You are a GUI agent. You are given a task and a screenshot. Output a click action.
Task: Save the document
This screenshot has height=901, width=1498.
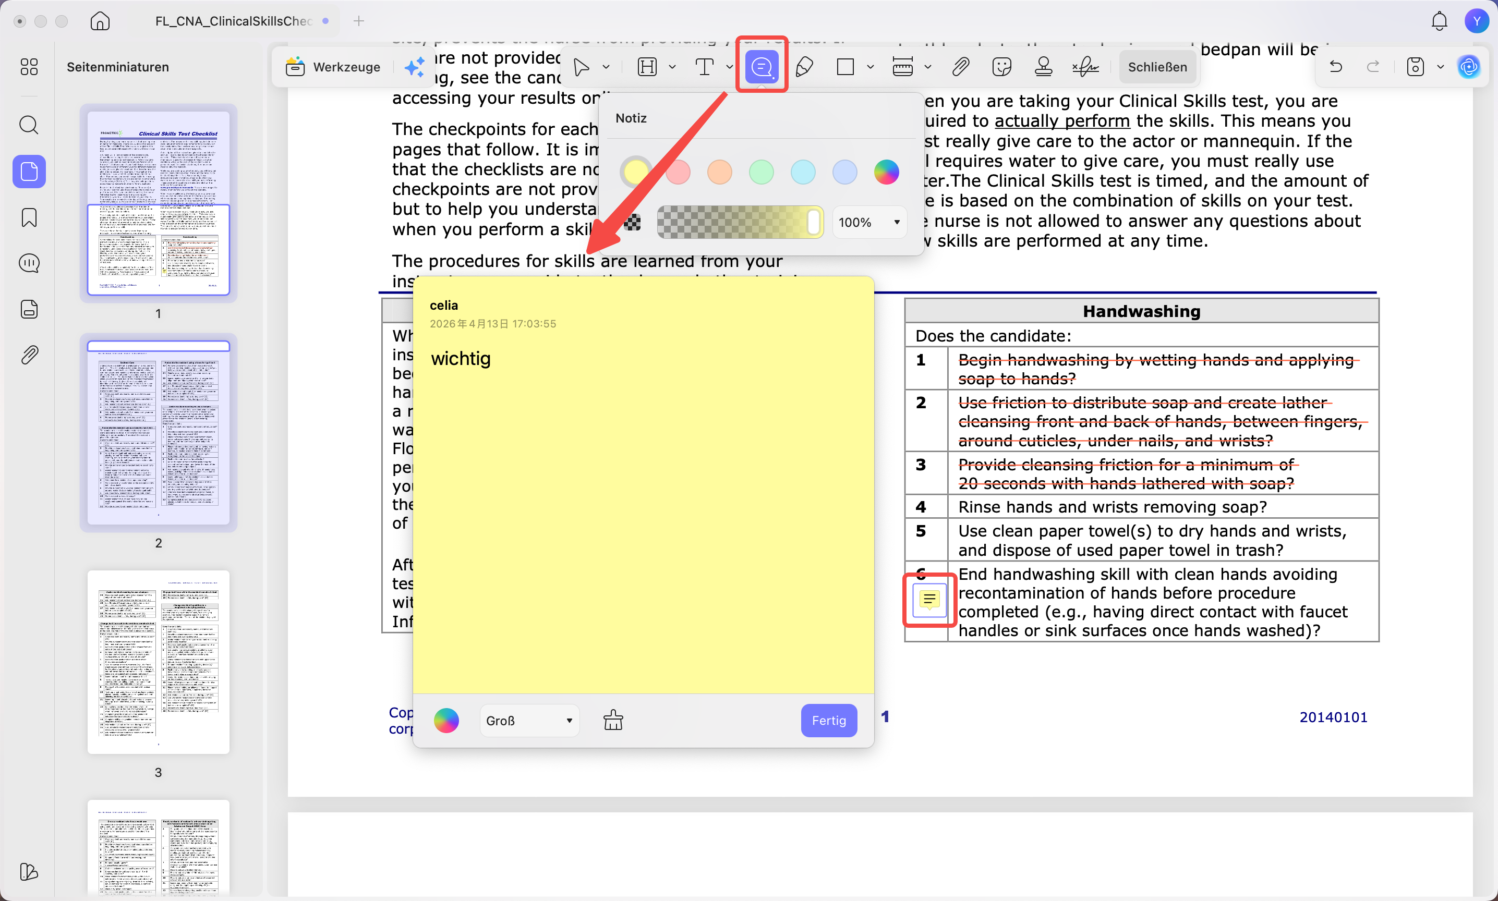click(x=1416, y=67)
